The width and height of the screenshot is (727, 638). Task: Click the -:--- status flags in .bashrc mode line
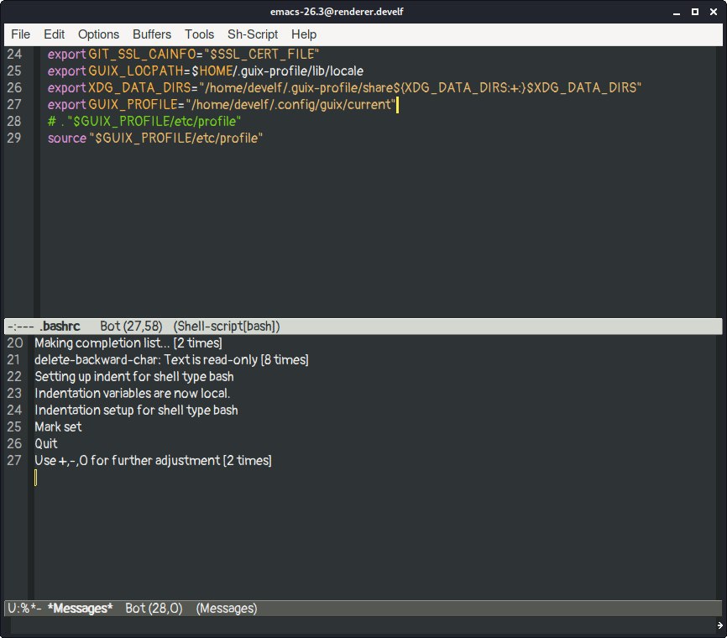(20, 327)
